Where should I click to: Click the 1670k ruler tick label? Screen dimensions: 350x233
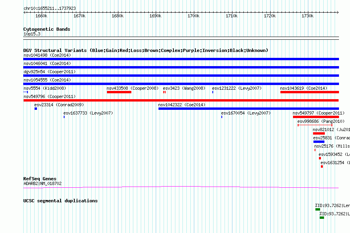tap(79, 16)
